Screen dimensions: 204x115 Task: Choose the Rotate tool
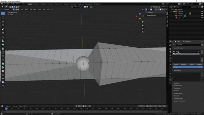click(3, 25)
